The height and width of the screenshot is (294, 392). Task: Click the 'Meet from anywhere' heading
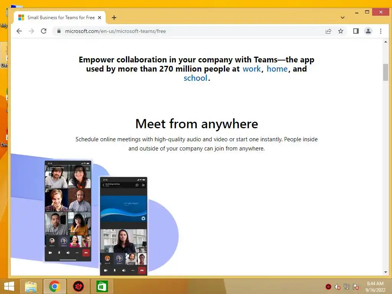click(196, 124)
